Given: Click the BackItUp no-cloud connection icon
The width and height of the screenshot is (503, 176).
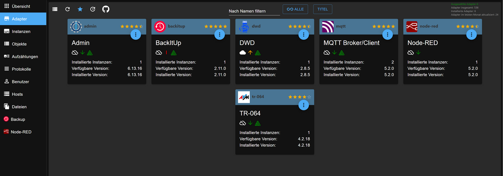Looking at the screenshot, I should click(x=159, y=53).
